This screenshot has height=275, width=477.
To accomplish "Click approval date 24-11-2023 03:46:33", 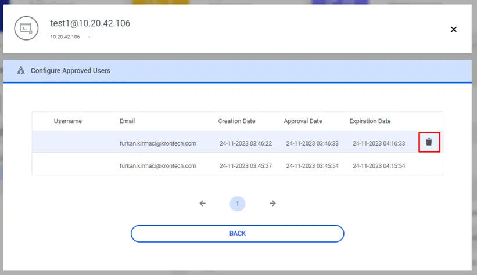I will [312, 143].
